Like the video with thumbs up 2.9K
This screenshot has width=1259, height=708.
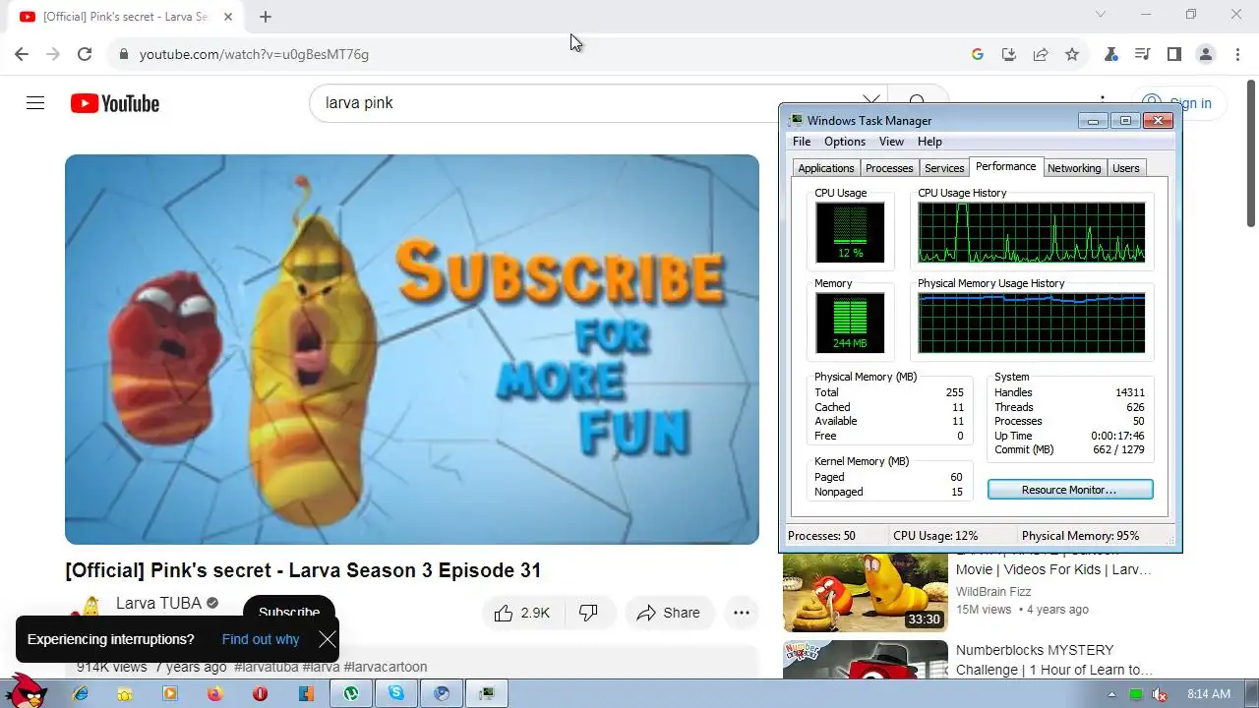pos(521,613)
